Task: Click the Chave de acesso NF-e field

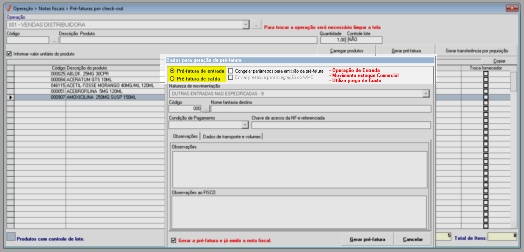Action: pyautogui.click(x=341, y=125)
